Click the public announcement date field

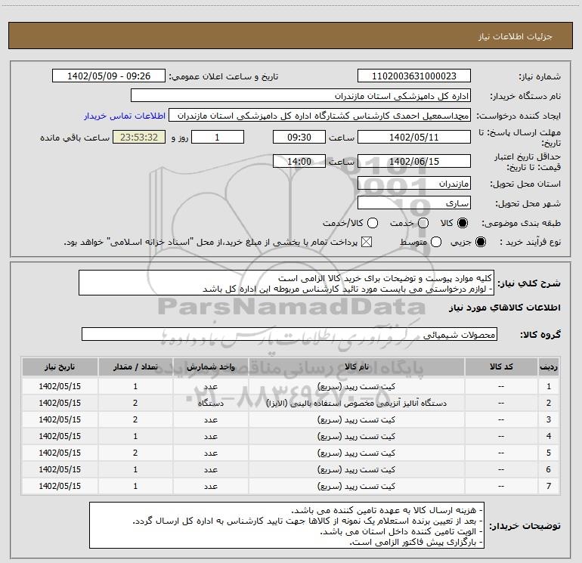pos(109,76)
